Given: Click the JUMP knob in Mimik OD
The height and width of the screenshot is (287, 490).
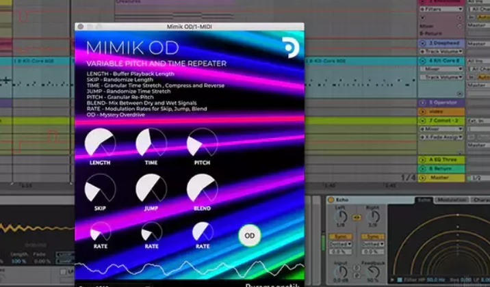Looking at the screenshot, I should pos(151,188).
